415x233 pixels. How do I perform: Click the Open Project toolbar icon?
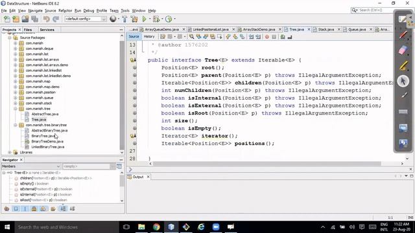25,19
